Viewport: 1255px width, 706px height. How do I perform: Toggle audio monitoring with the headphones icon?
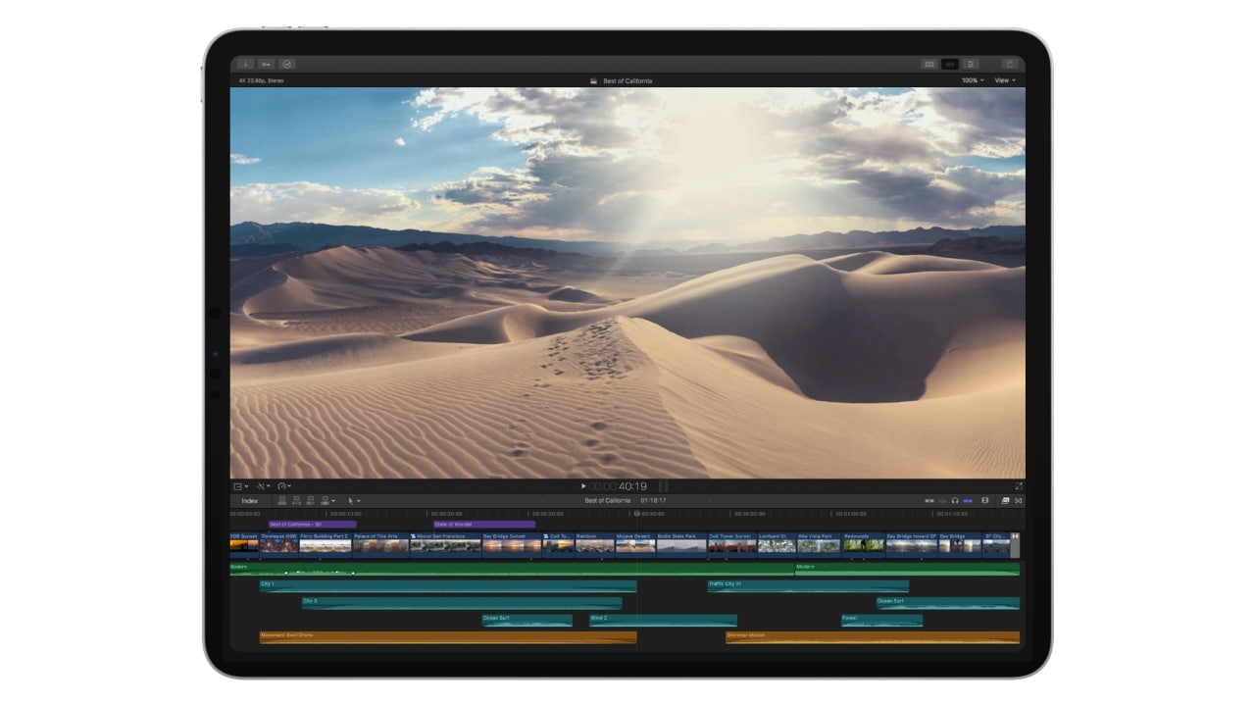coord(955,500)
